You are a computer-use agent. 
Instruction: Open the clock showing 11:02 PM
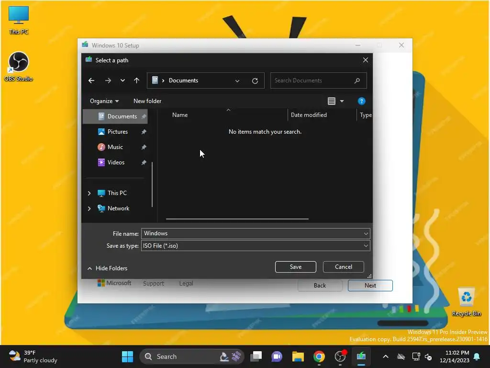455,356
